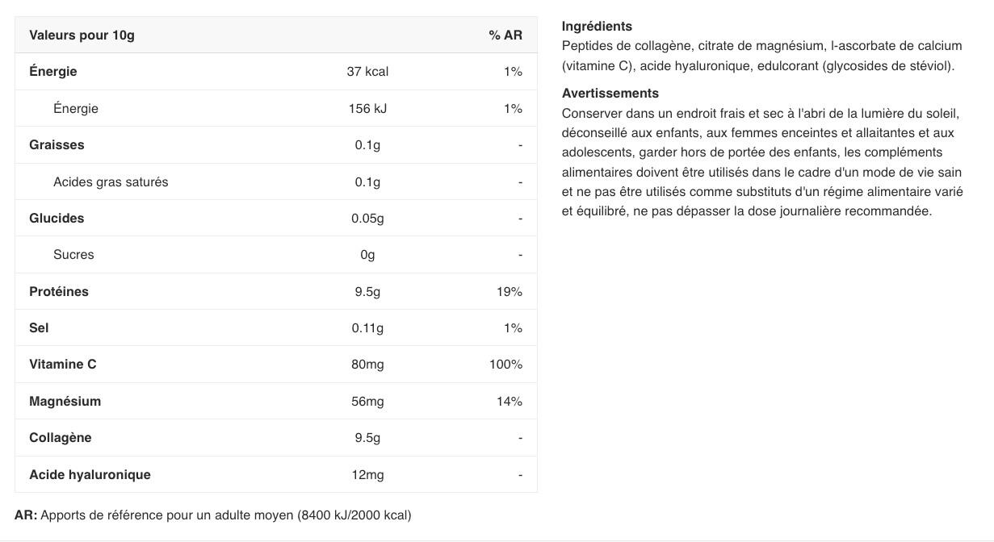
Task: Click the 'Acide hyaluronique' row label
Action: (90, 474)
